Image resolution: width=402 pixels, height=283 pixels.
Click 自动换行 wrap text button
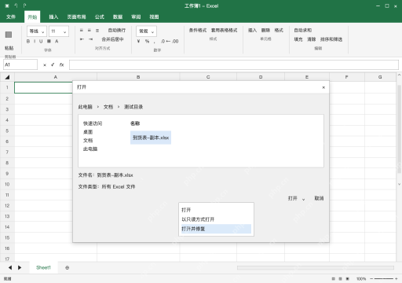click(x=117, y=30)
